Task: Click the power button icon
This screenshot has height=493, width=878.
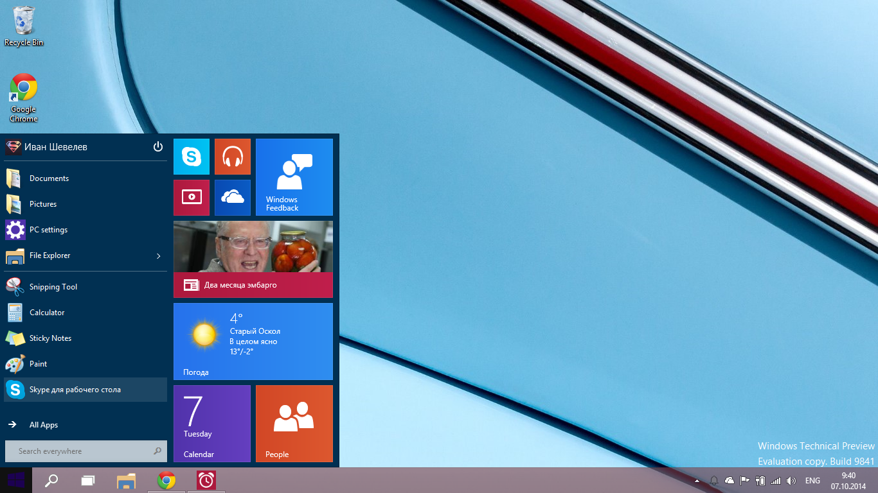Action: [x=158, y=147]
